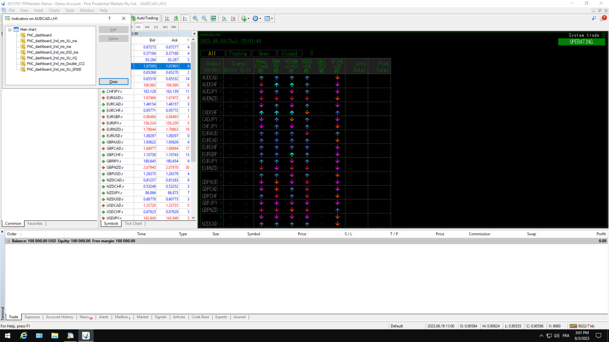Viewport: 609px width, 342px height.
Task: Select the line chart icon
Action: coord(185,19)
